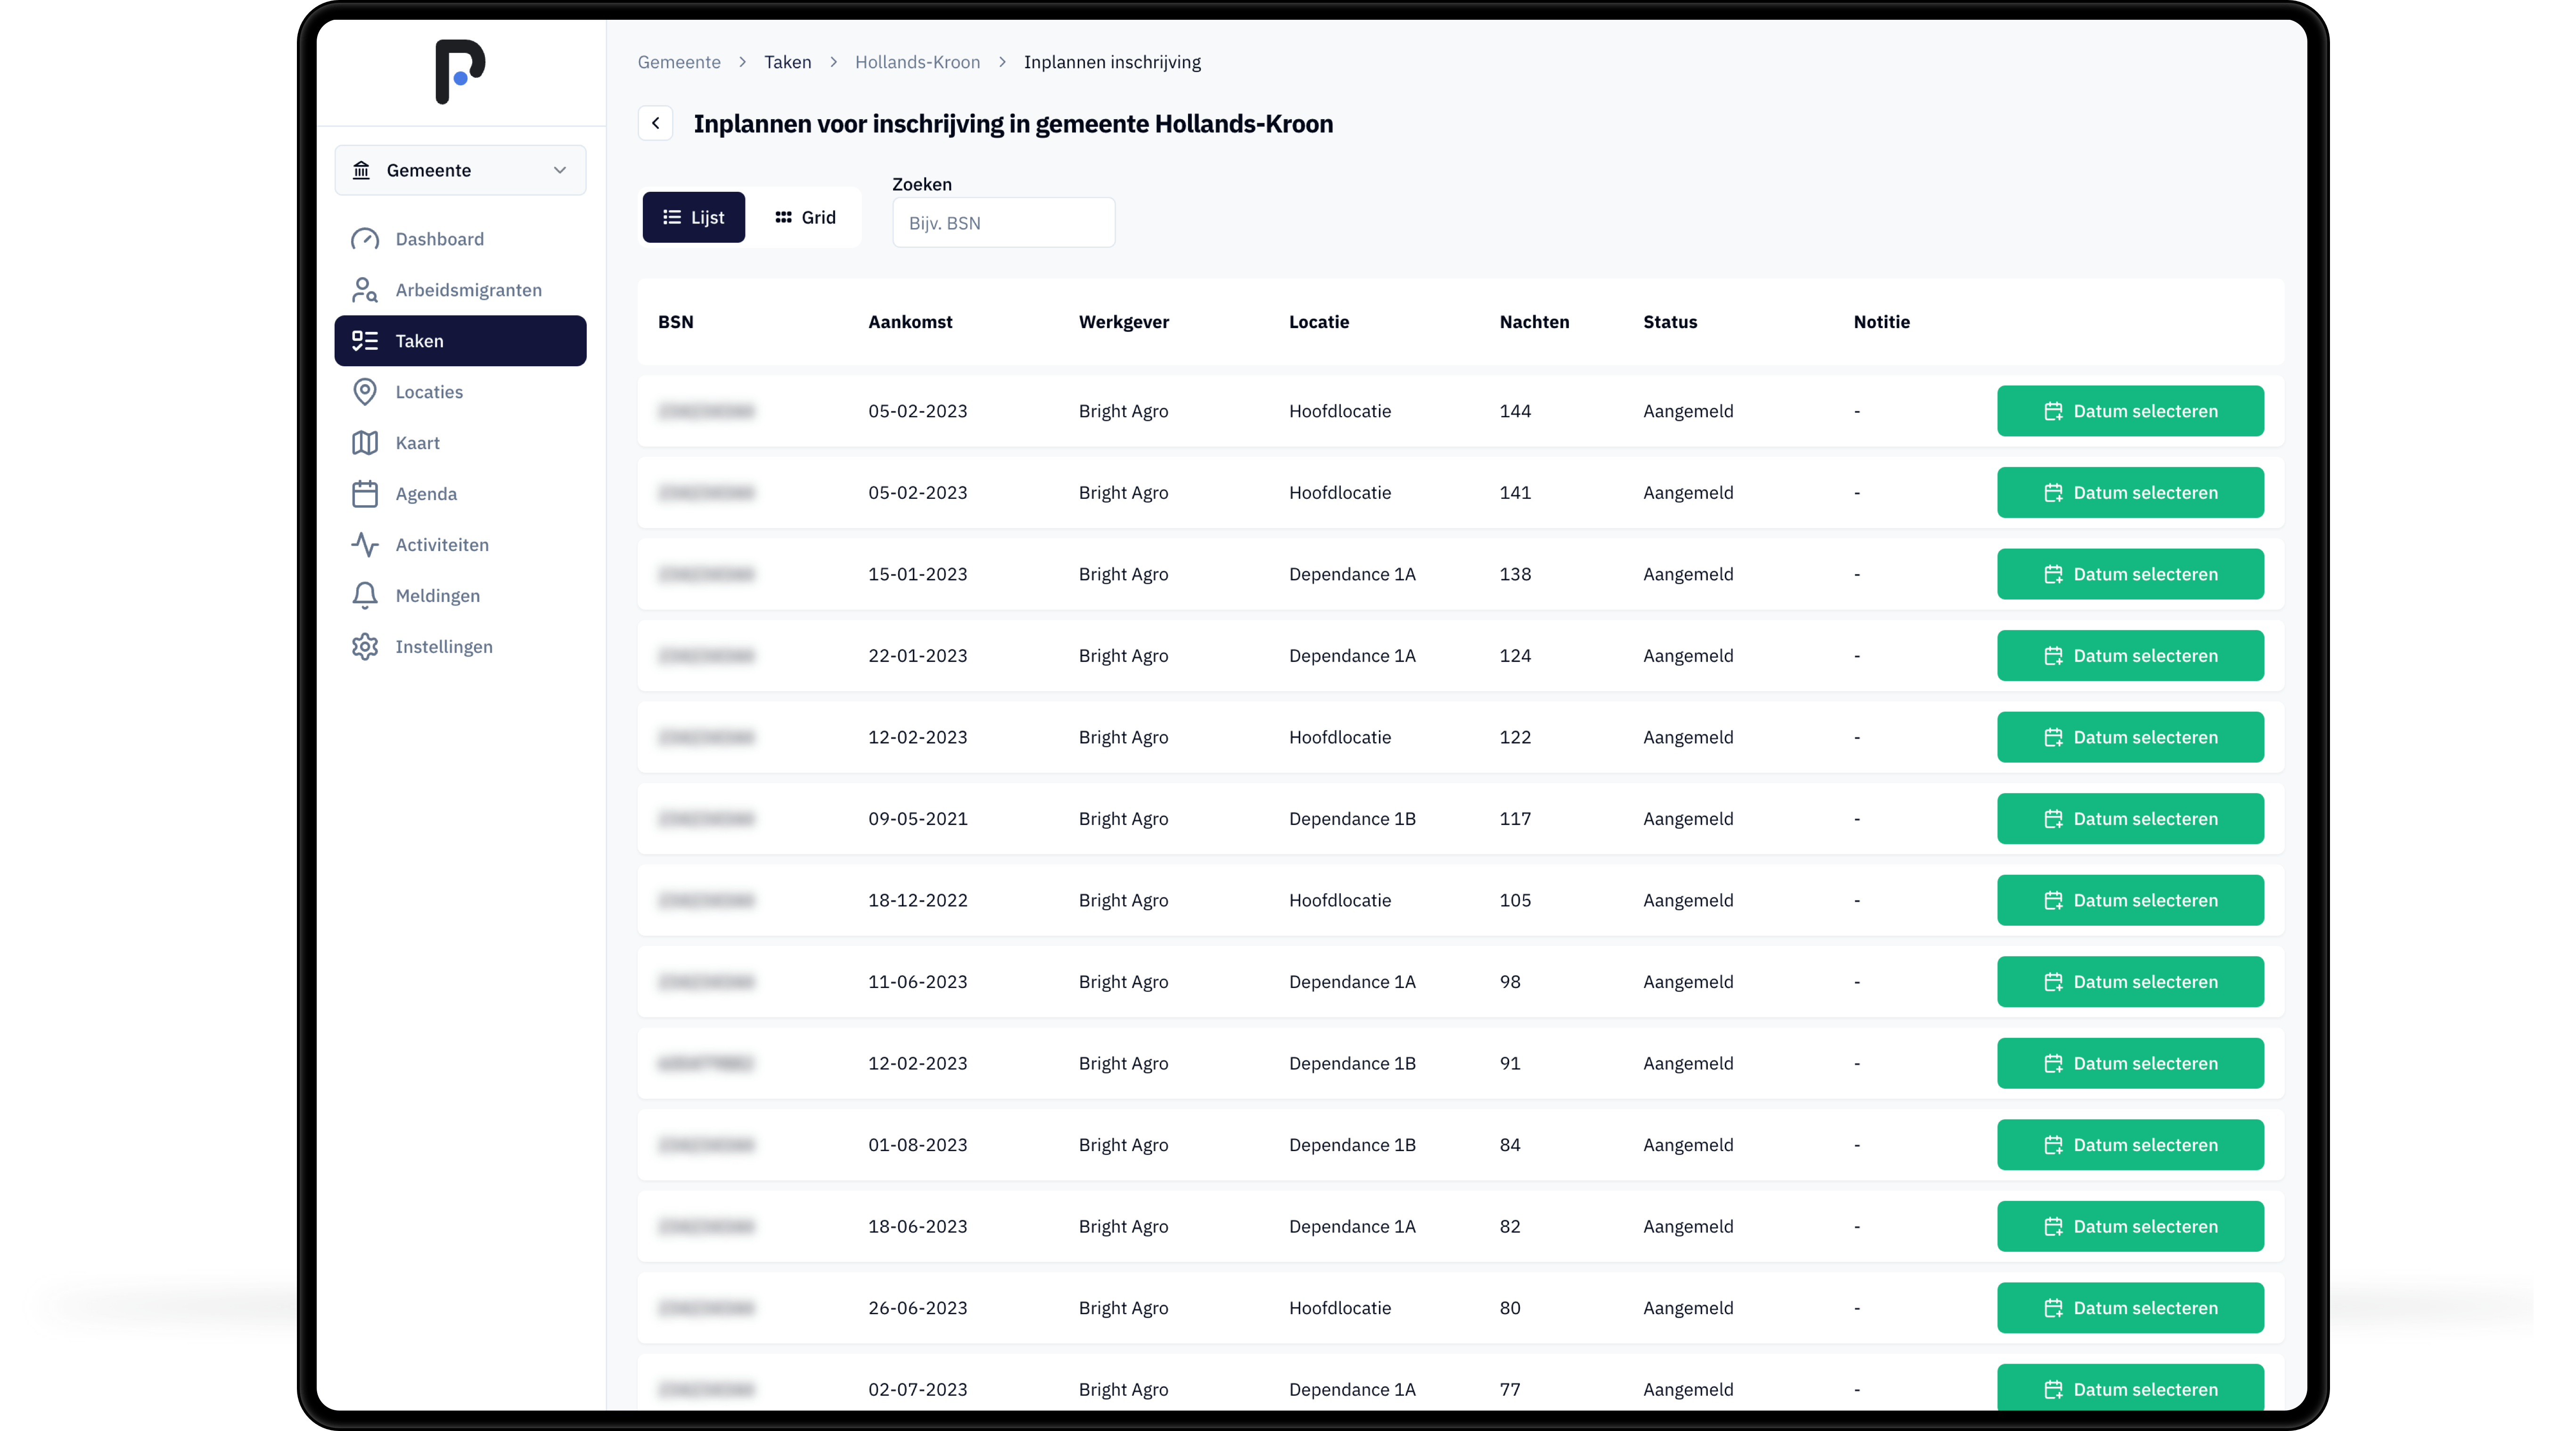
Task: Click the Taken checklist icon
Action: (x=365, y=341)
